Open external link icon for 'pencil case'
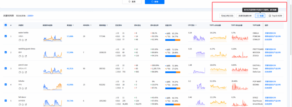 pyautogui.click(x=26, y=72)
